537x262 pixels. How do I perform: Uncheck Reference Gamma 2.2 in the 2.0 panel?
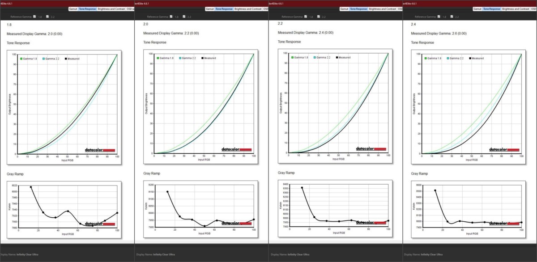pyautogui.click(x=183, y=17)
